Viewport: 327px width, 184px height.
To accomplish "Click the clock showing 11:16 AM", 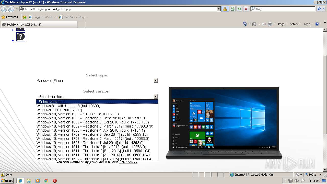I will pos(314,181).
